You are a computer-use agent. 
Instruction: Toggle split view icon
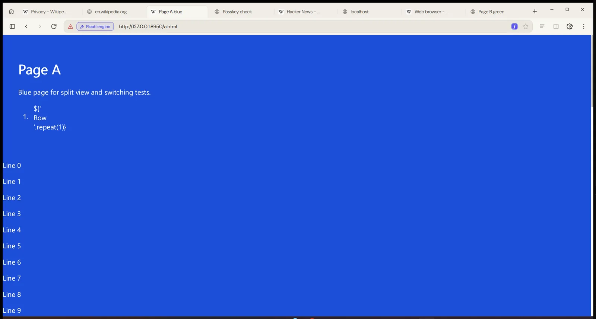click(556, 26)
